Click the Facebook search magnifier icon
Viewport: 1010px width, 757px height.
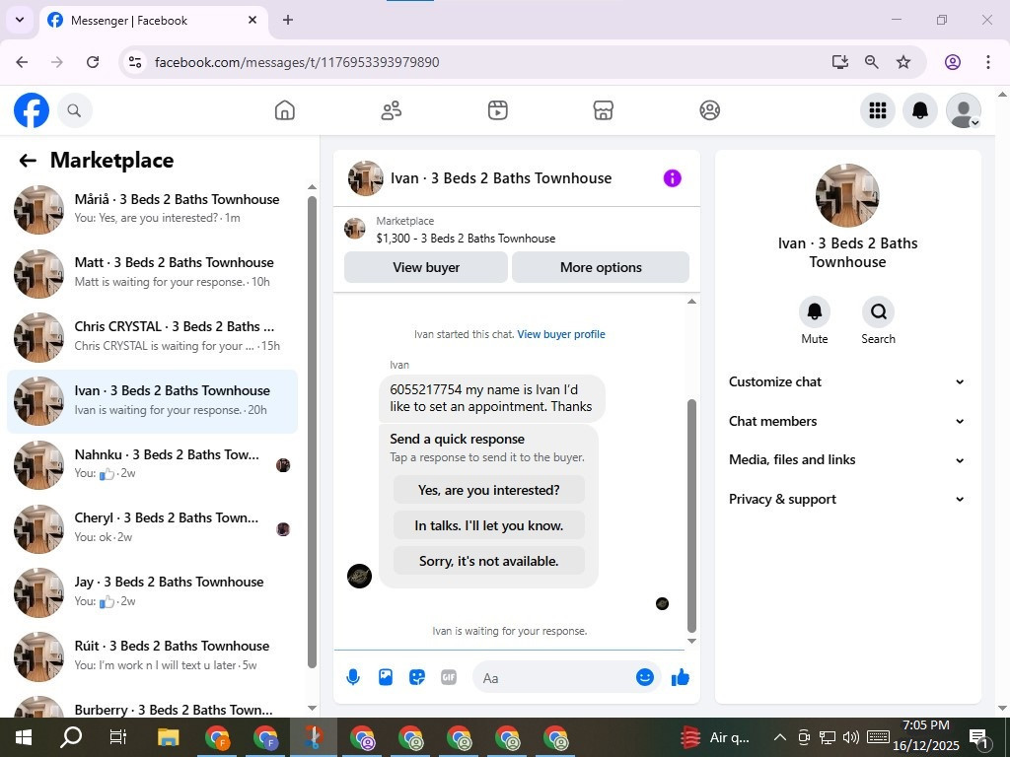[74, 110]
